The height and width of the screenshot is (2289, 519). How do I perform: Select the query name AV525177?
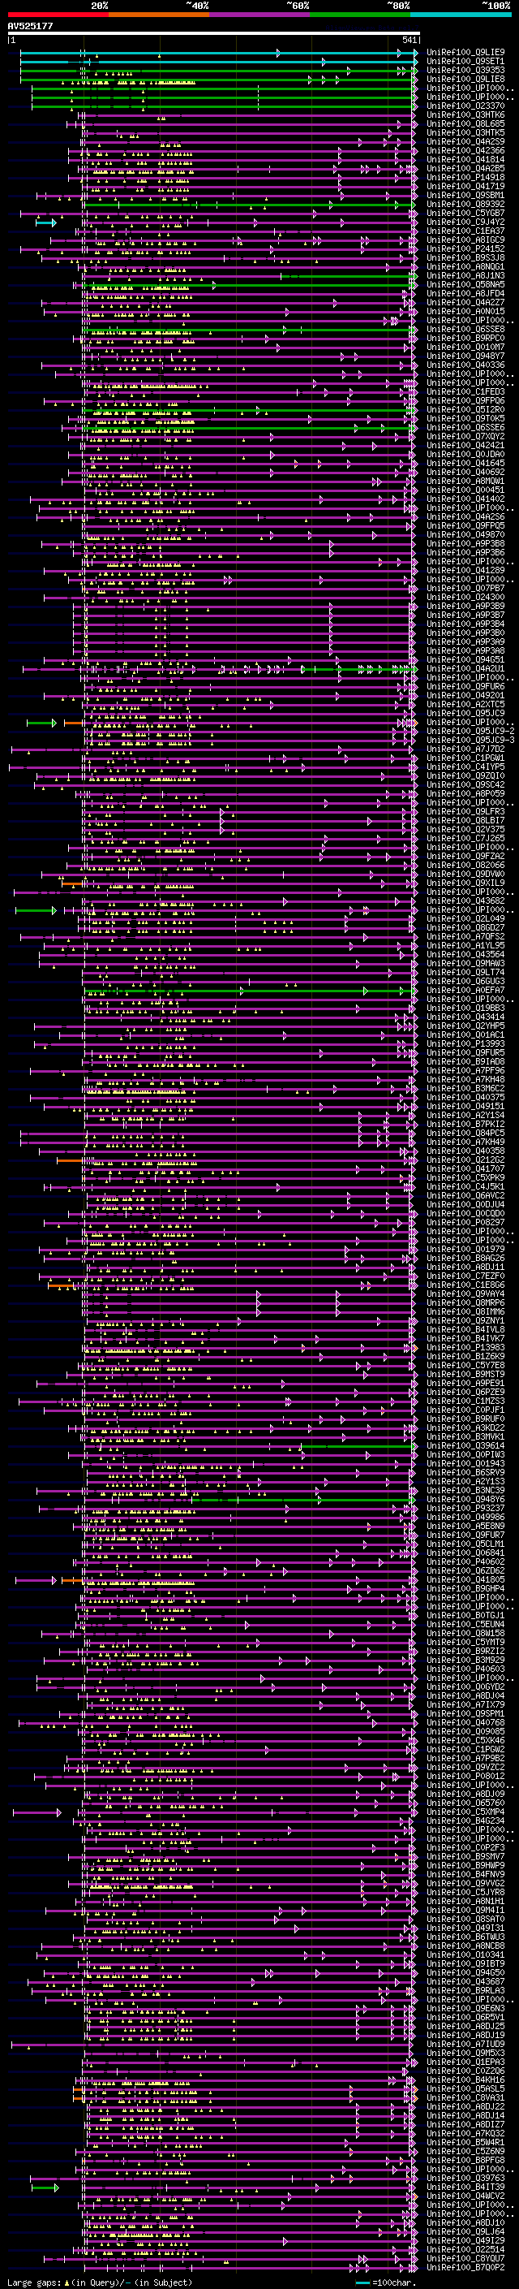[x=30, y=26]
